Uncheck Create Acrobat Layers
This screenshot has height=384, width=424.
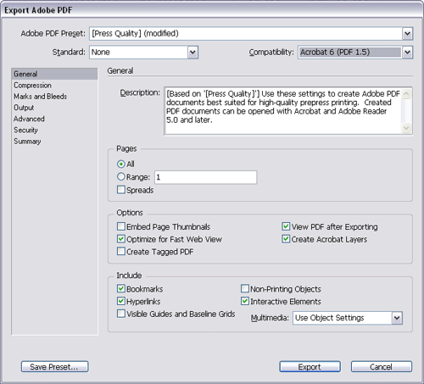coord(286,239)
